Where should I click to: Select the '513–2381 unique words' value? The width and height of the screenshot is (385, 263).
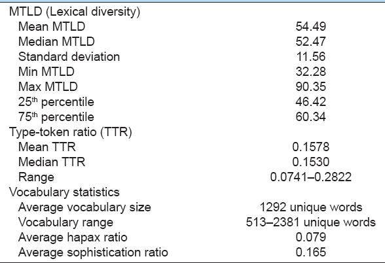click(310, 222)
